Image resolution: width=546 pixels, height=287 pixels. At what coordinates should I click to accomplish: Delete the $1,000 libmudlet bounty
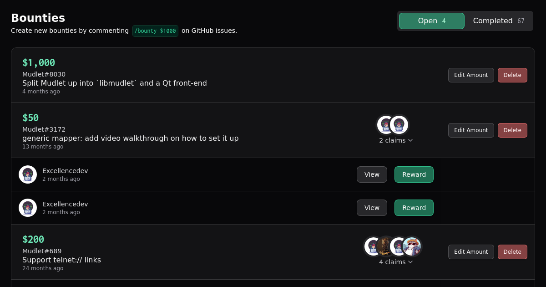click(x=512, y=75)
